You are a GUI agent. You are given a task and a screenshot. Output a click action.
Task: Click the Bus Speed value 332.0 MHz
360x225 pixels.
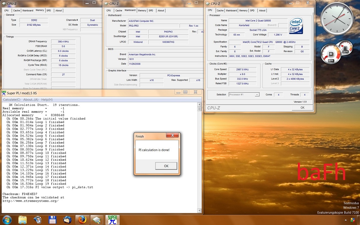[242, 79]
